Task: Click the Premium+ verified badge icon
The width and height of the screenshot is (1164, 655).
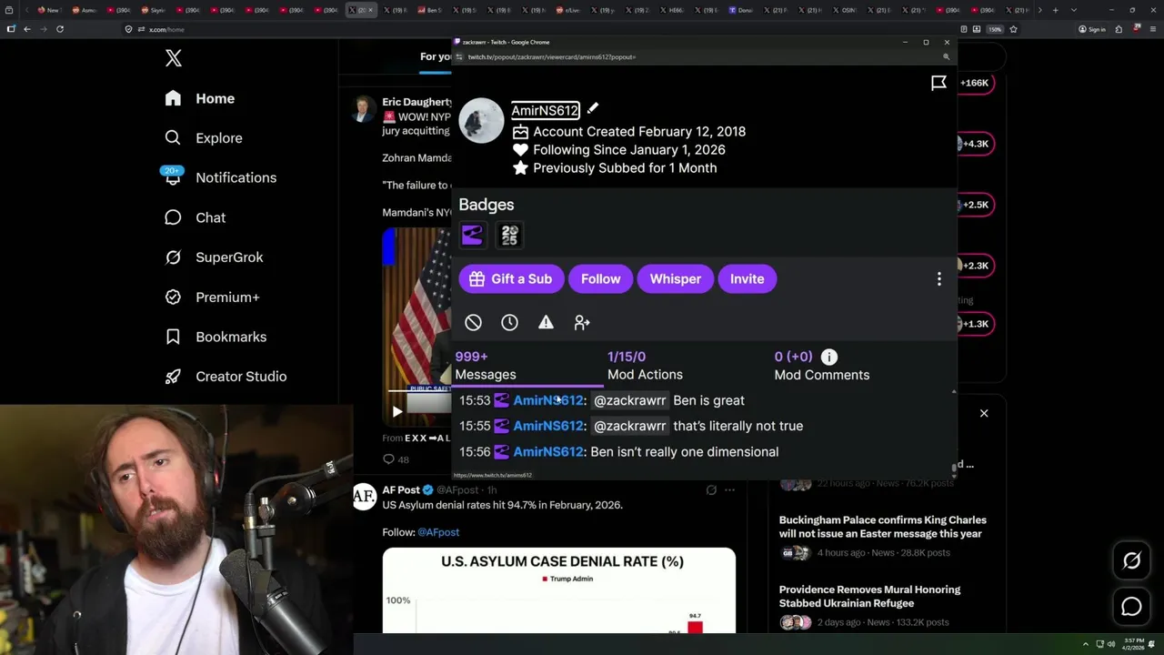Action: [173, 297]
